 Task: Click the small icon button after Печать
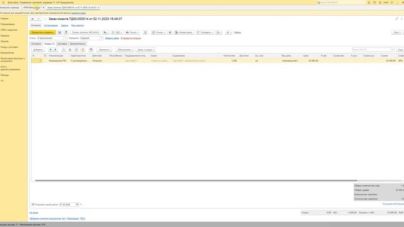(145, 32)
